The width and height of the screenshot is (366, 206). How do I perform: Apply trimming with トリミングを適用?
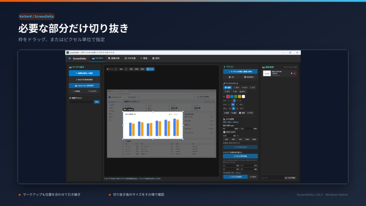point(235,177)
